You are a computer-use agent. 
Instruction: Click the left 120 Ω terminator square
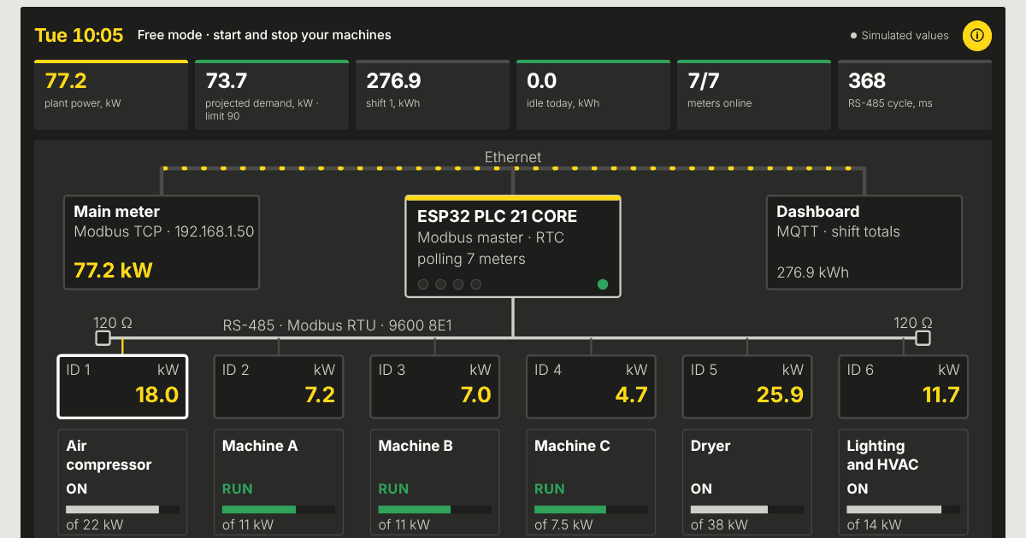[103, 338]
